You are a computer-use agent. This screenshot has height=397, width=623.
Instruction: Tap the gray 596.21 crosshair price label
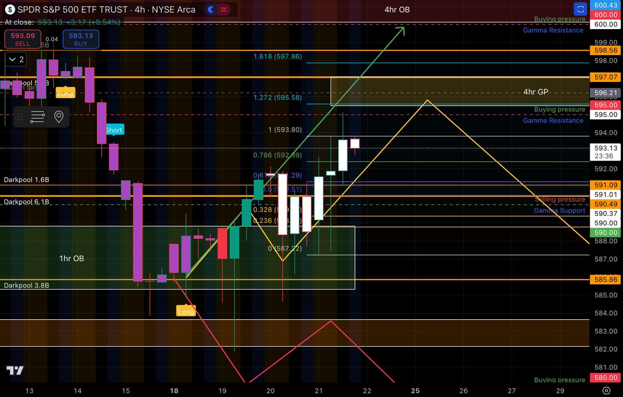click(605, 93)
